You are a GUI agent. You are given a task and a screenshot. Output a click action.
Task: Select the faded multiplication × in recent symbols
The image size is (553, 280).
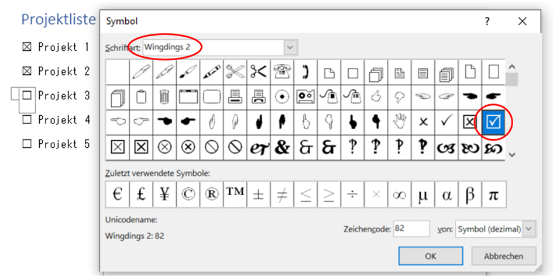coord(376,195)
